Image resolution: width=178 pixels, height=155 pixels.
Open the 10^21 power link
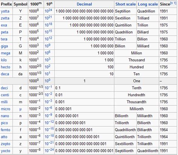(48, 18)
